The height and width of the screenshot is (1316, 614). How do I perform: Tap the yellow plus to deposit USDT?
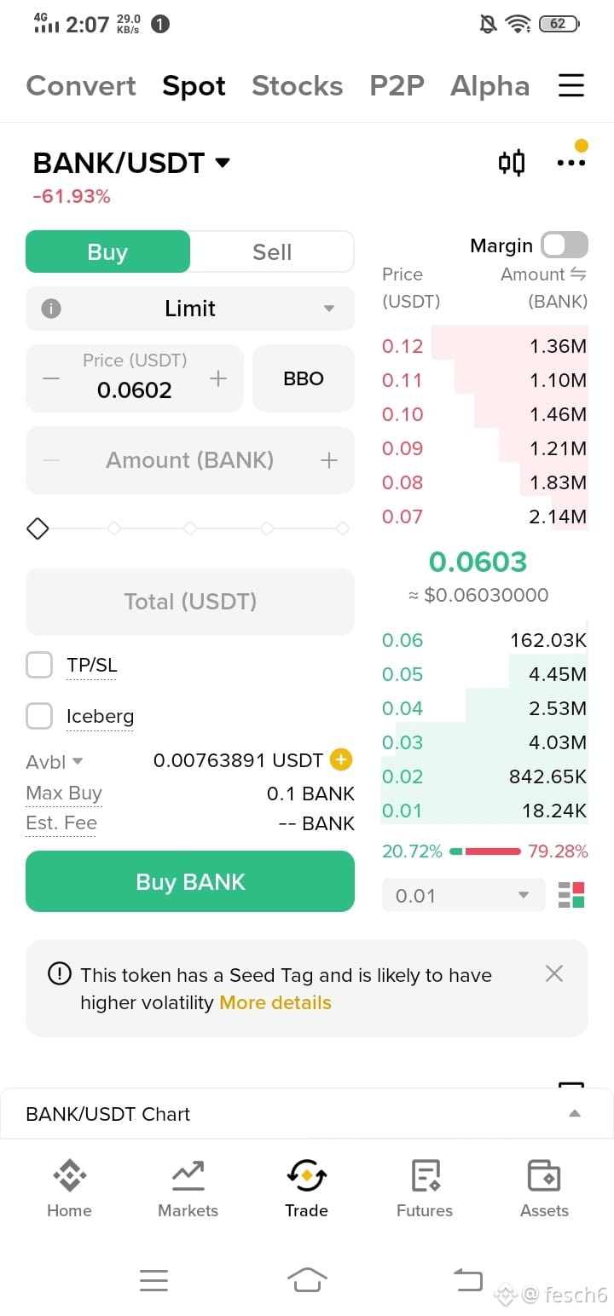point(341,759)
